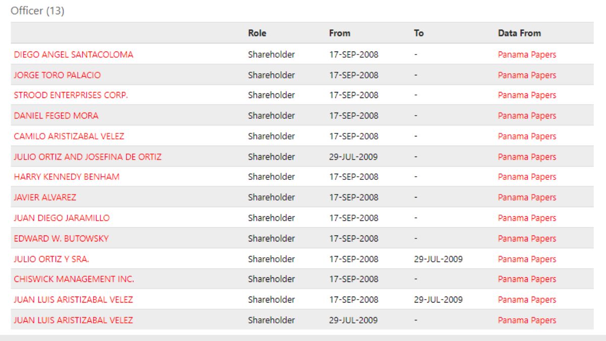Open last JUAN LUIS ARISTIZABAL VELEZ row link
The height and width of the screenshot is (341, 606).
click(x=73, y=320)
